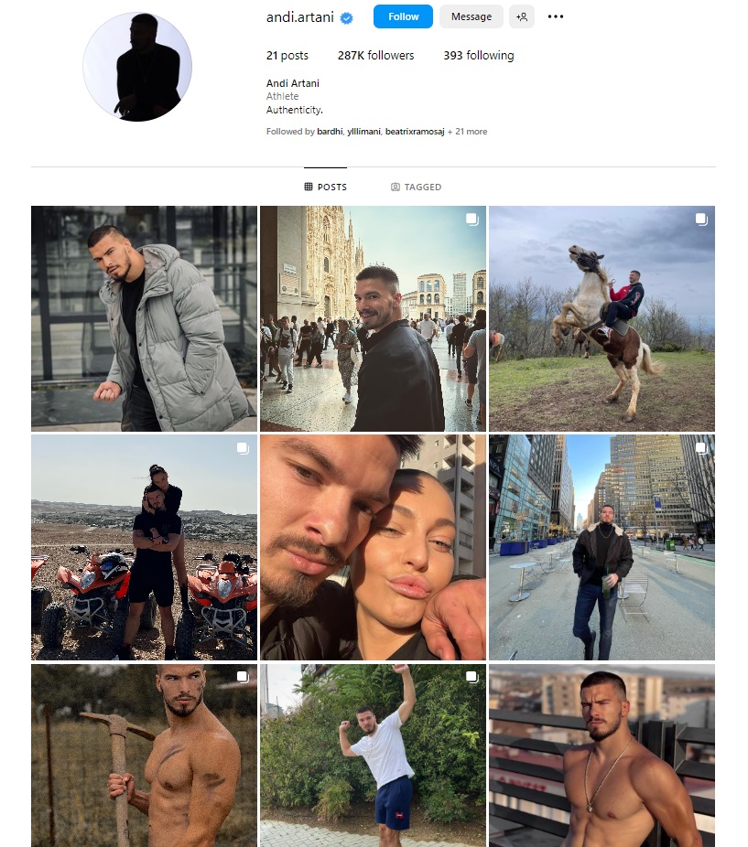Viewport: 748px width, 847px height.
Task: Open the 287K followers list
Action: tap(376, 56)
